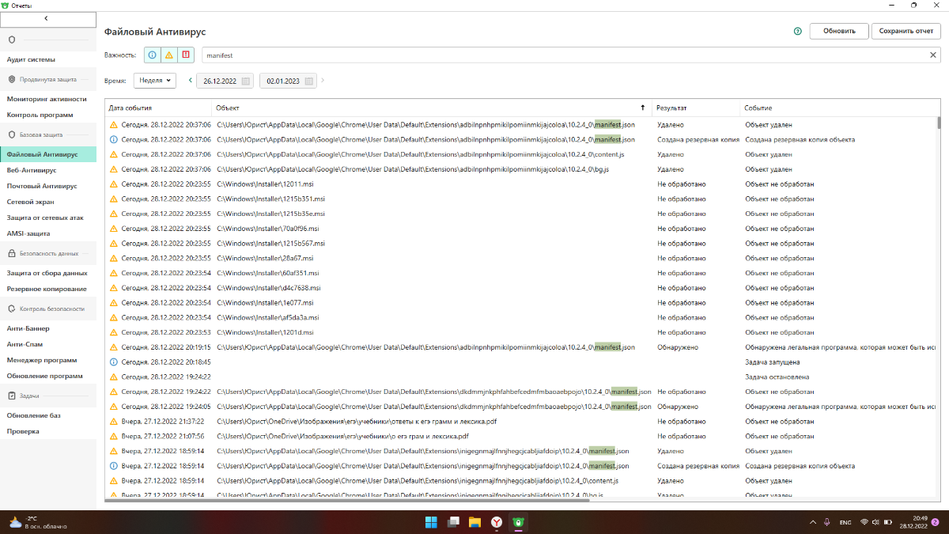Open the File Explorer taskbar icon
Screen dimensions: 949x534
pyautogui.click(x=475, y=522)
